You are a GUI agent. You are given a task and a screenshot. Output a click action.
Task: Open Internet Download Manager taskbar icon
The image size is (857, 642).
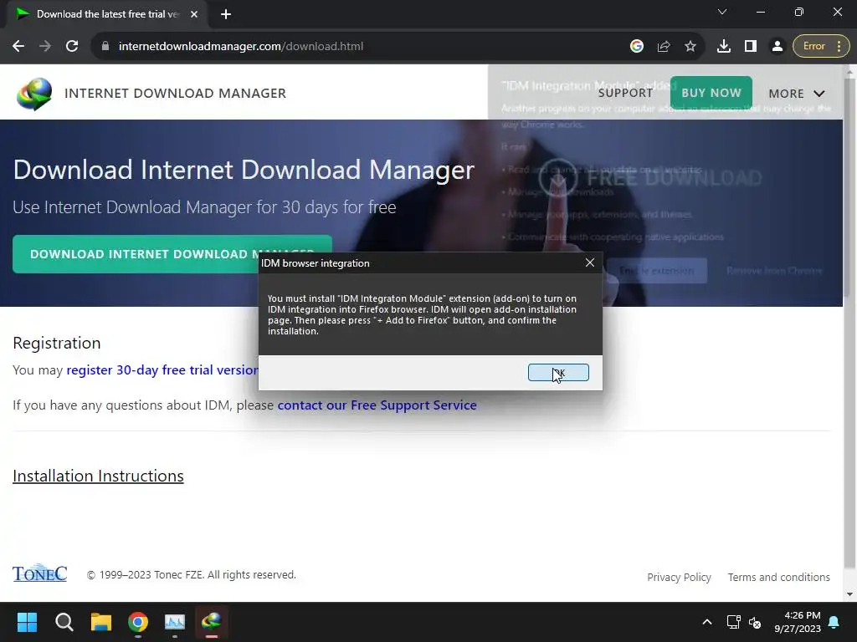point(212,622)
